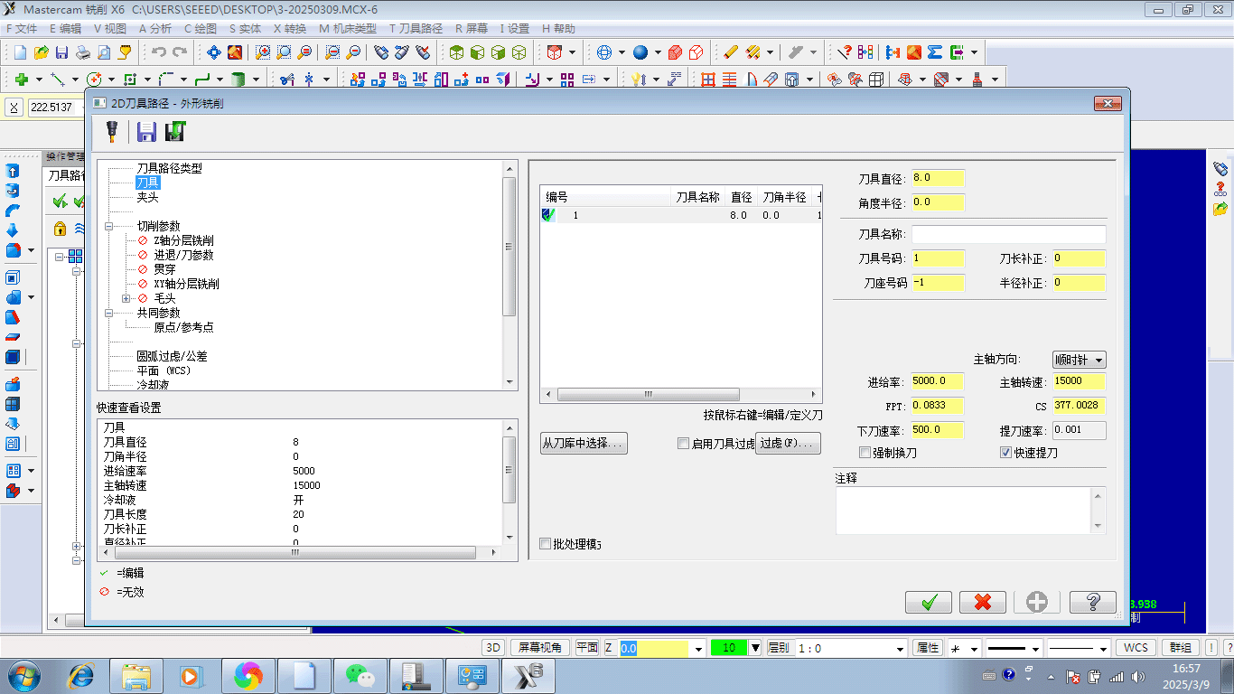Click the New file icon in the toolbar
This screenshot has width=1234, height=694.
coord(21,52)
